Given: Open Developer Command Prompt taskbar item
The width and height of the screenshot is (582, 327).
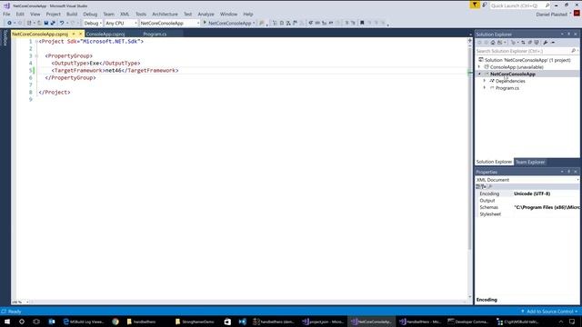Looking at the screenshot, I should point(468,322).
